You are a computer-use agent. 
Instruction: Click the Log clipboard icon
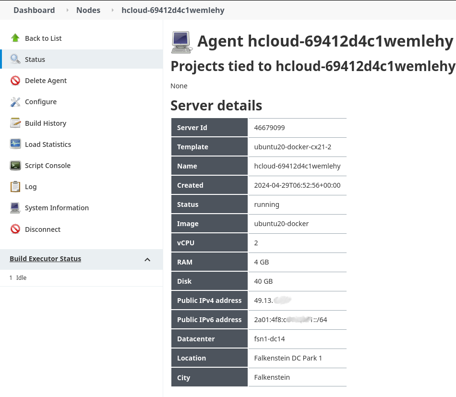[x=15, y=187]
